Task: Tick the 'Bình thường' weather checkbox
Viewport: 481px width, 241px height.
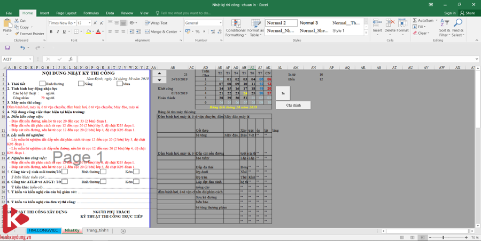Action: point(42,84)
